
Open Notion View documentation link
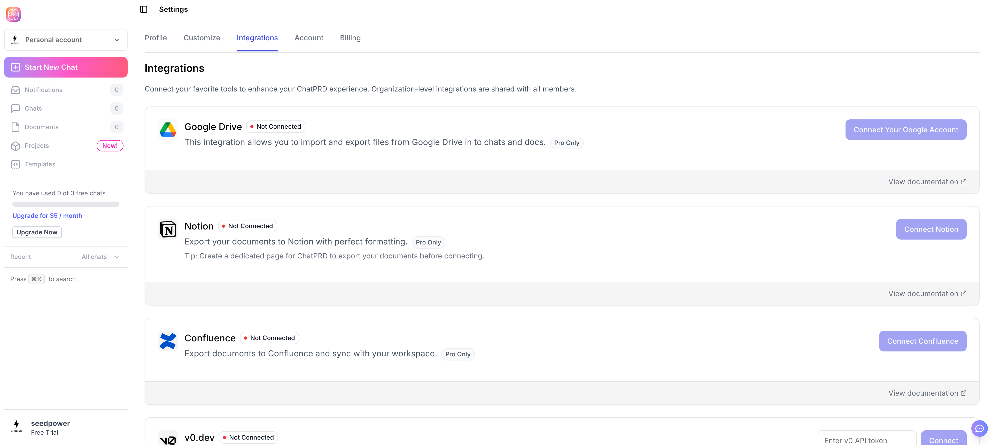(x=927, y=294)
